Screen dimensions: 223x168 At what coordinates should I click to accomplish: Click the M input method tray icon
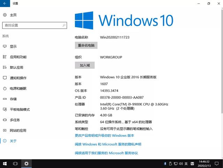coord(192,163)
